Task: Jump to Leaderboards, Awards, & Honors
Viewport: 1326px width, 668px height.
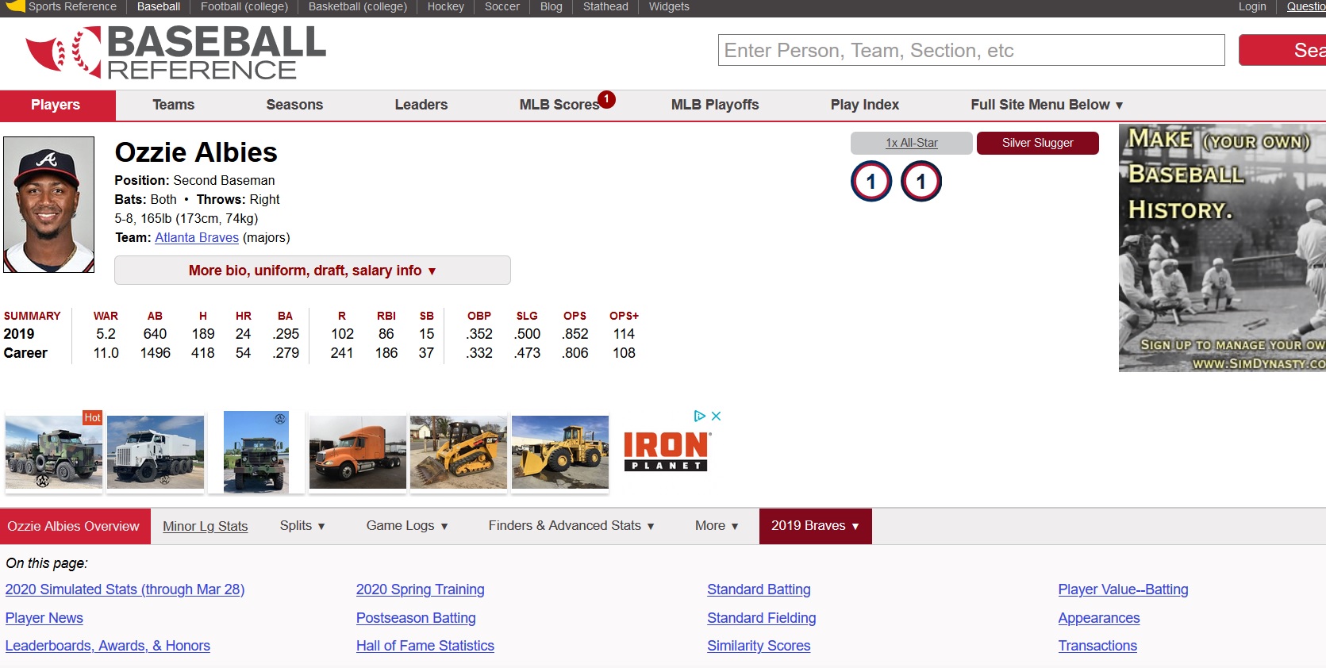Action: 108,646
